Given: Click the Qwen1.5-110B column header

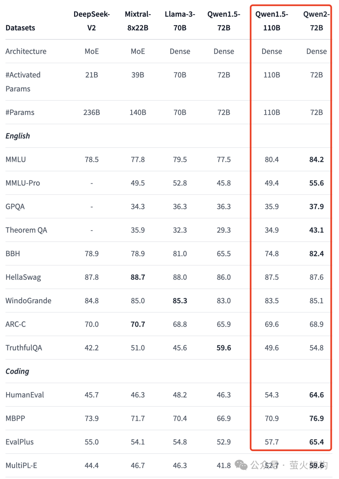Looking at the screenshot, I should [272, 21].
